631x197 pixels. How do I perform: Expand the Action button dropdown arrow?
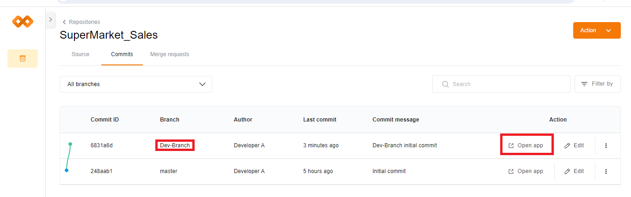pyautogui.click(x=608, y=30)
